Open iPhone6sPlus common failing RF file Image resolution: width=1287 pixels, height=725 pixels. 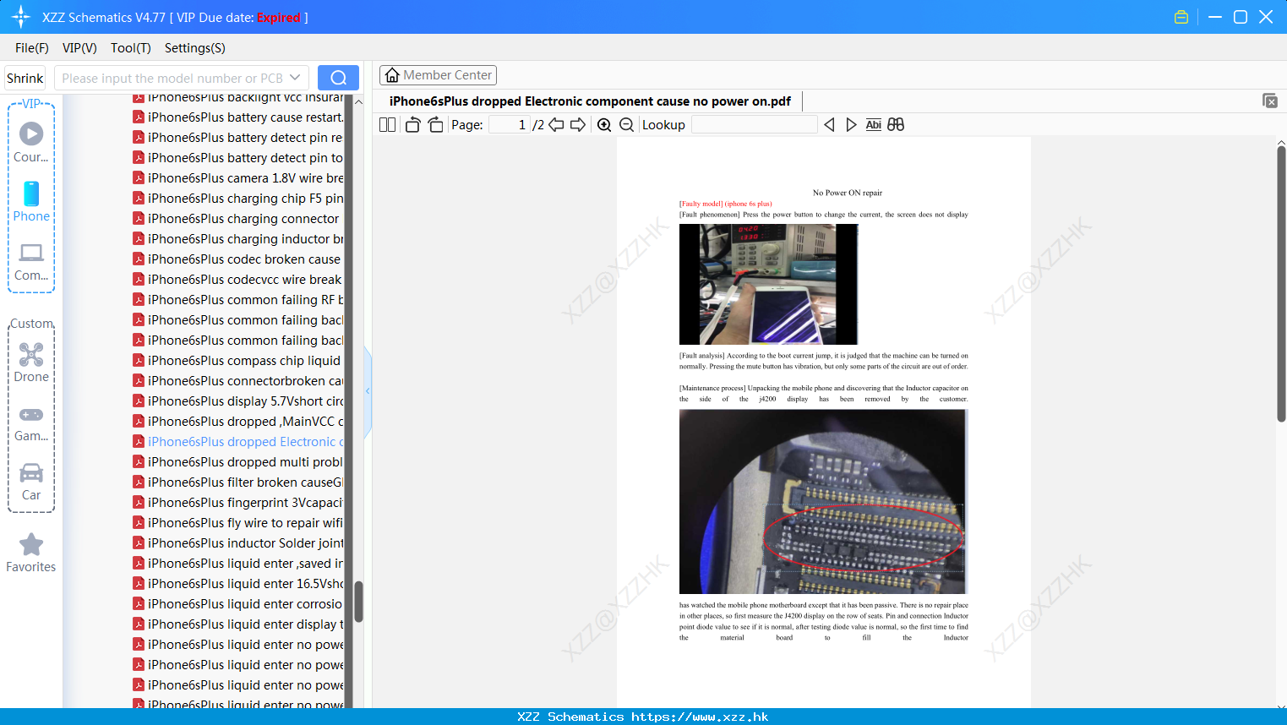(237, 300)
